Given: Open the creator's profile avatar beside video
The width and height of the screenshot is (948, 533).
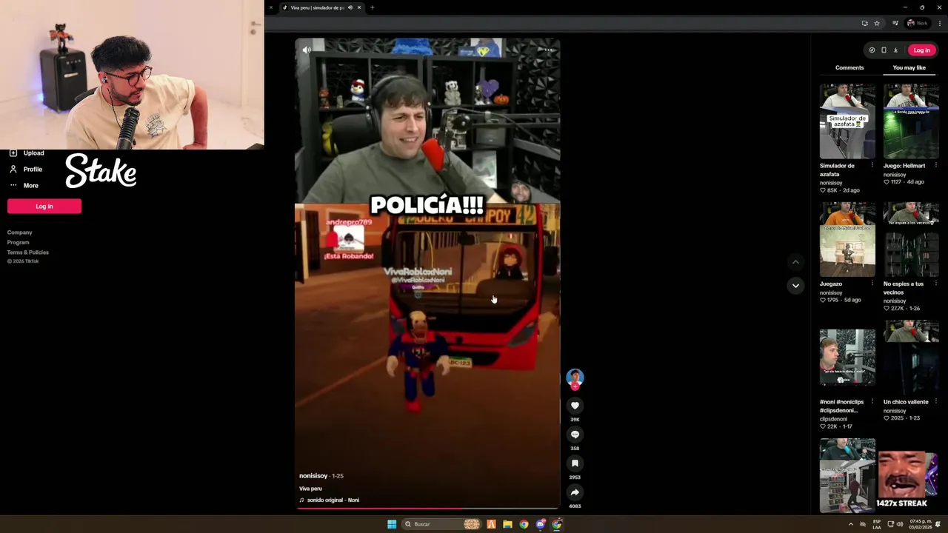Looking at the screenshot, I should (x=575, y=378).
